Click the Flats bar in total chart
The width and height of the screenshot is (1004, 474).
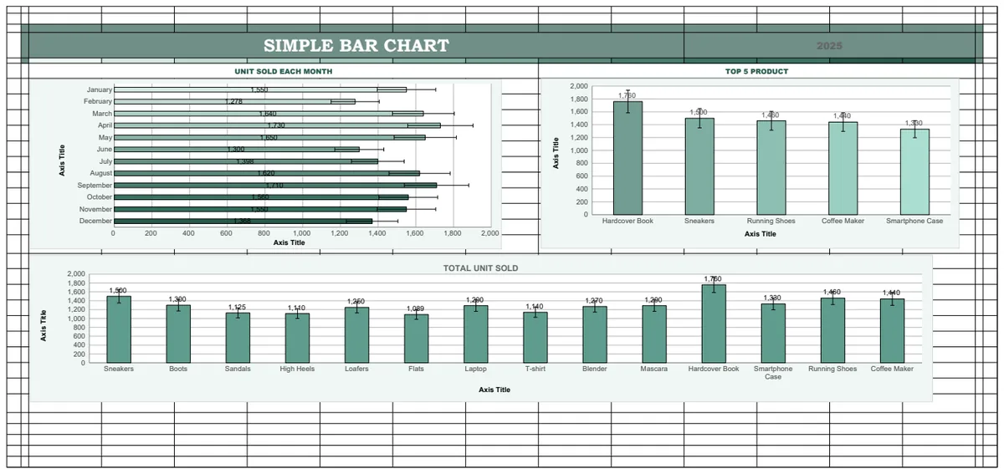click(417, 339)
